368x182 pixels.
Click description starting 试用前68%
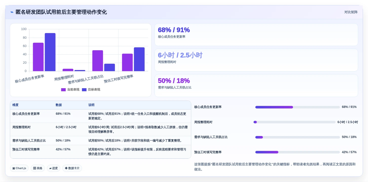coord(137,116)
